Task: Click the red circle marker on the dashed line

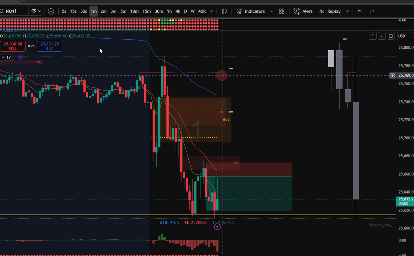Action: click(x=222, y=75)
